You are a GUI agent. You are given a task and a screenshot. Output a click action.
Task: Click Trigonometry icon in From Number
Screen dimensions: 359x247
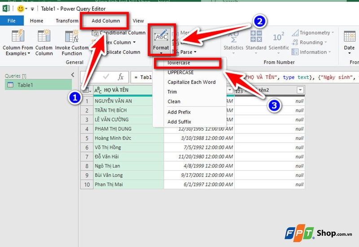coord(295,33)
